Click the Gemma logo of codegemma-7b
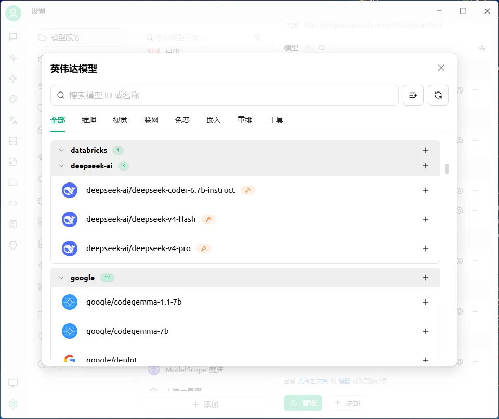This screenshot has height=419, width=499. tap(70, 331)
